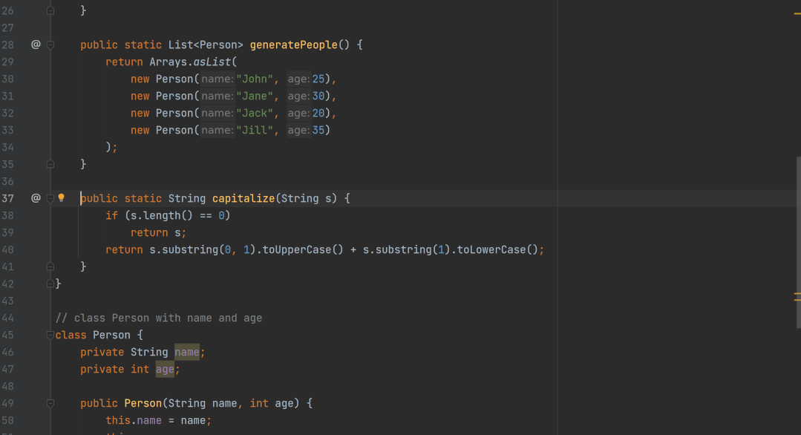The image size is (801, 435).
Task: Click the @ gutter icon beside generatePeople
Action: pyautogui.click(x=36, y=45)
